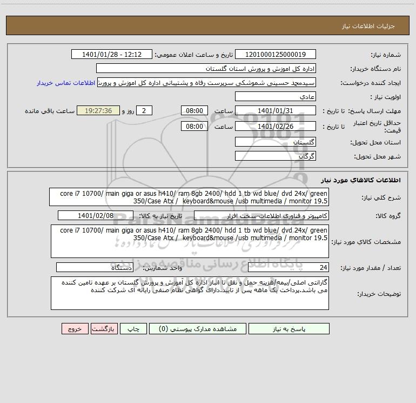Click the بازگشت back button

tap(104, 328)
